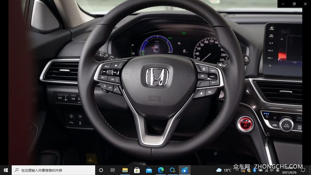The image size is (311, 175).
Task: Restore down the photo viewer window
Action: [294, 4]
